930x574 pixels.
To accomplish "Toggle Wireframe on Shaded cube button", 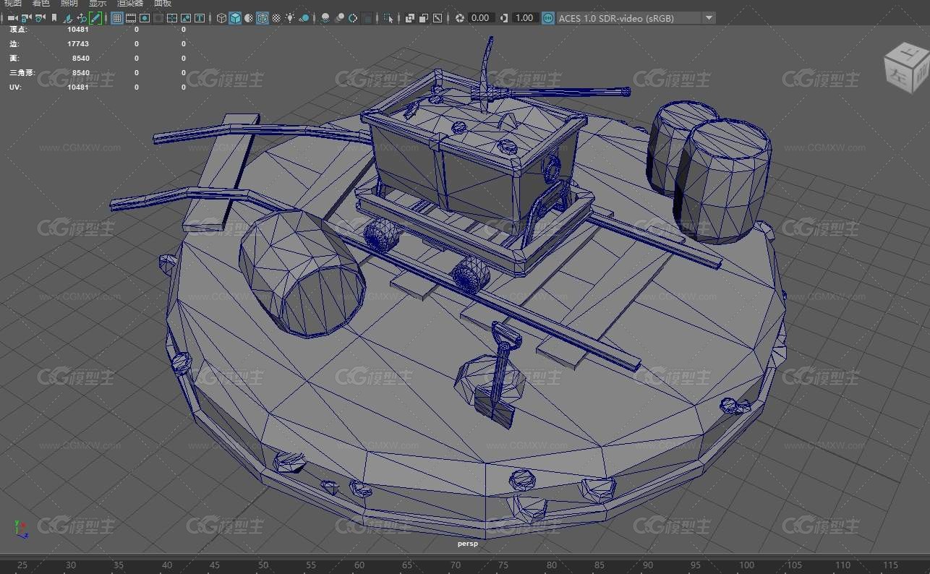I will tap(263, 18).
